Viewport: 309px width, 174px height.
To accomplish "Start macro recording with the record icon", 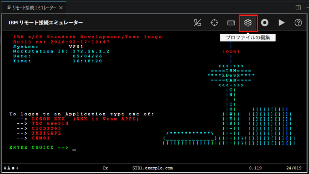I will (x=265, y=23).
